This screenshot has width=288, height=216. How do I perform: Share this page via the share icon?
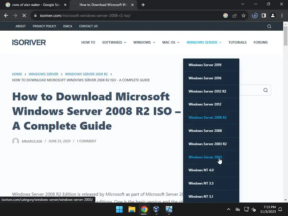point(235,16)
